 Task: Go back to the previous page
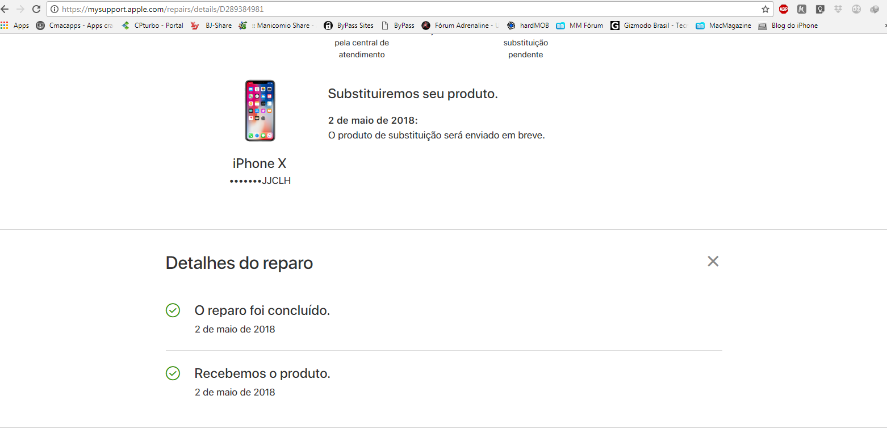tap(5, 9)
